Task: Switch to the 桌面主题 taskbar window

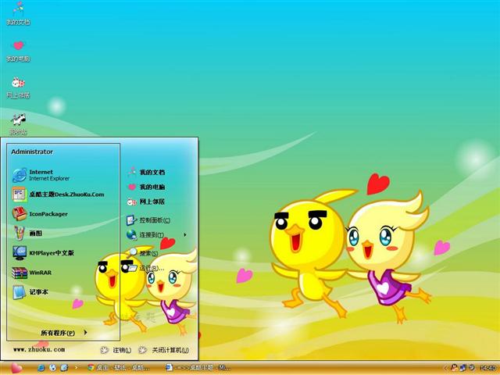Action: (198, 368)
